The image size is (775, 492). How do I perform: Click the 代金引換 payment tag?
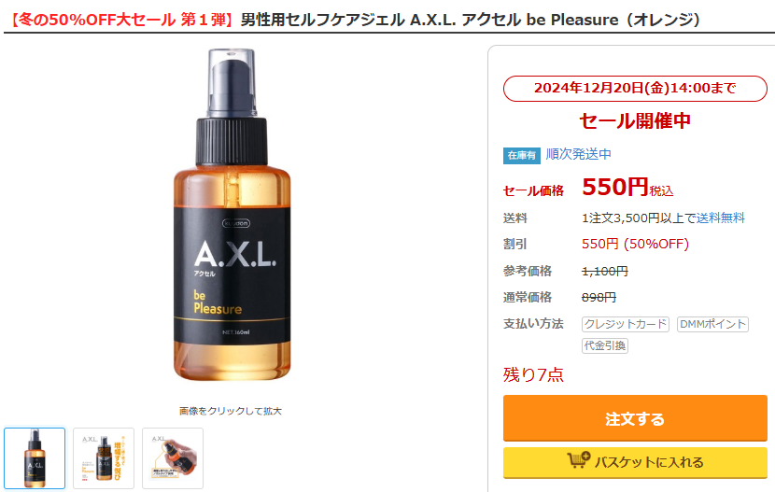click(605, 345)
